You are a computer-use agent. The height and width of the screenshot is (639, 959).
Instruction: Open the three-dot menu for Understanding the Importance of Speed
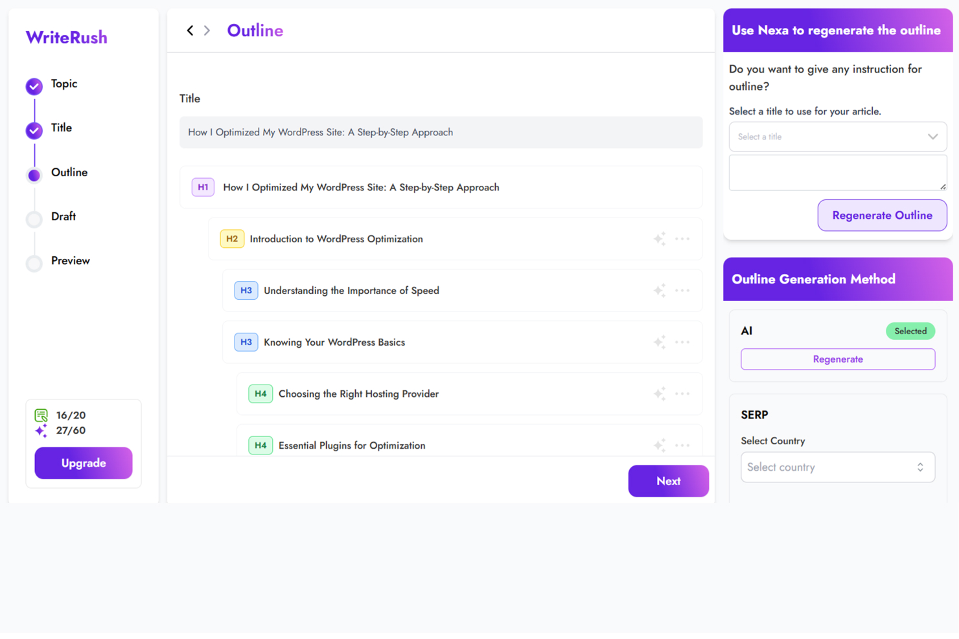coord(682,290)
